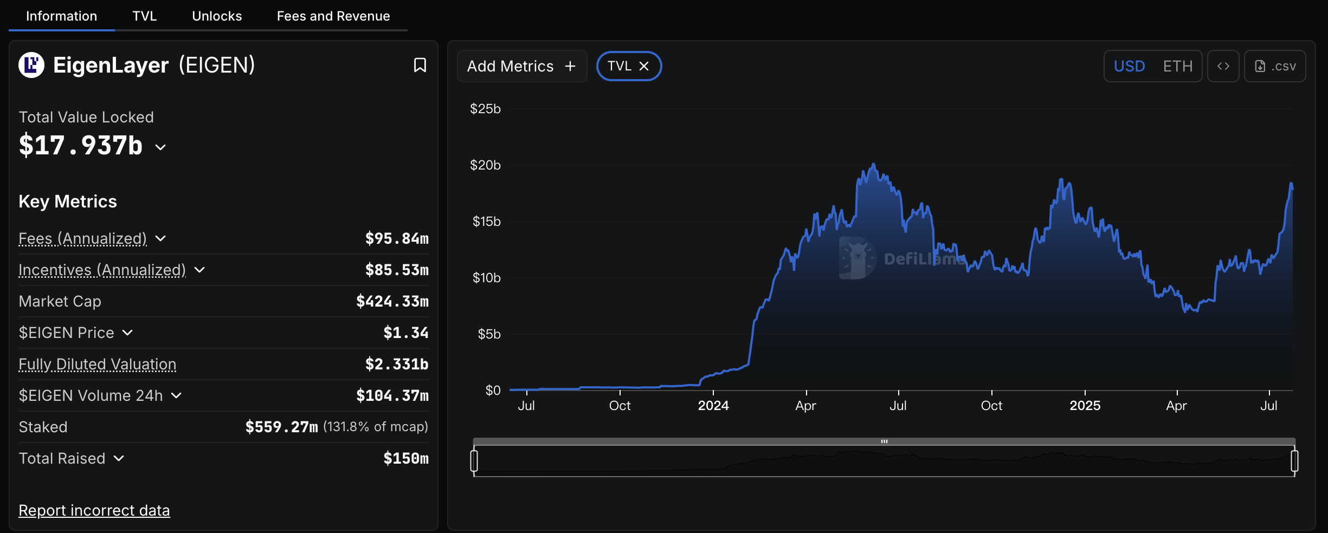Open the embed chart code icon

[1223, 66]
